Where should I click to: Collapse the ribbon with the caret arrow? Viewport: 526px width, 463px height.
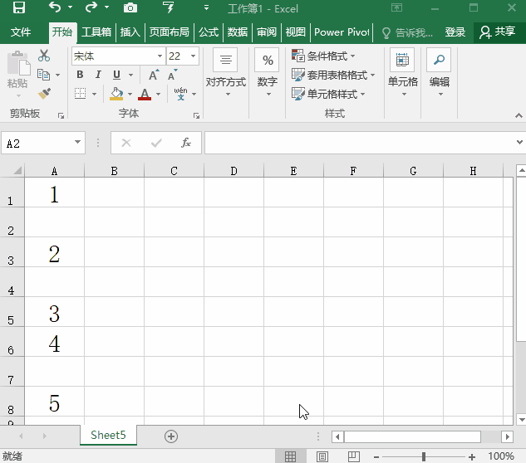click(x=519, y=115)
